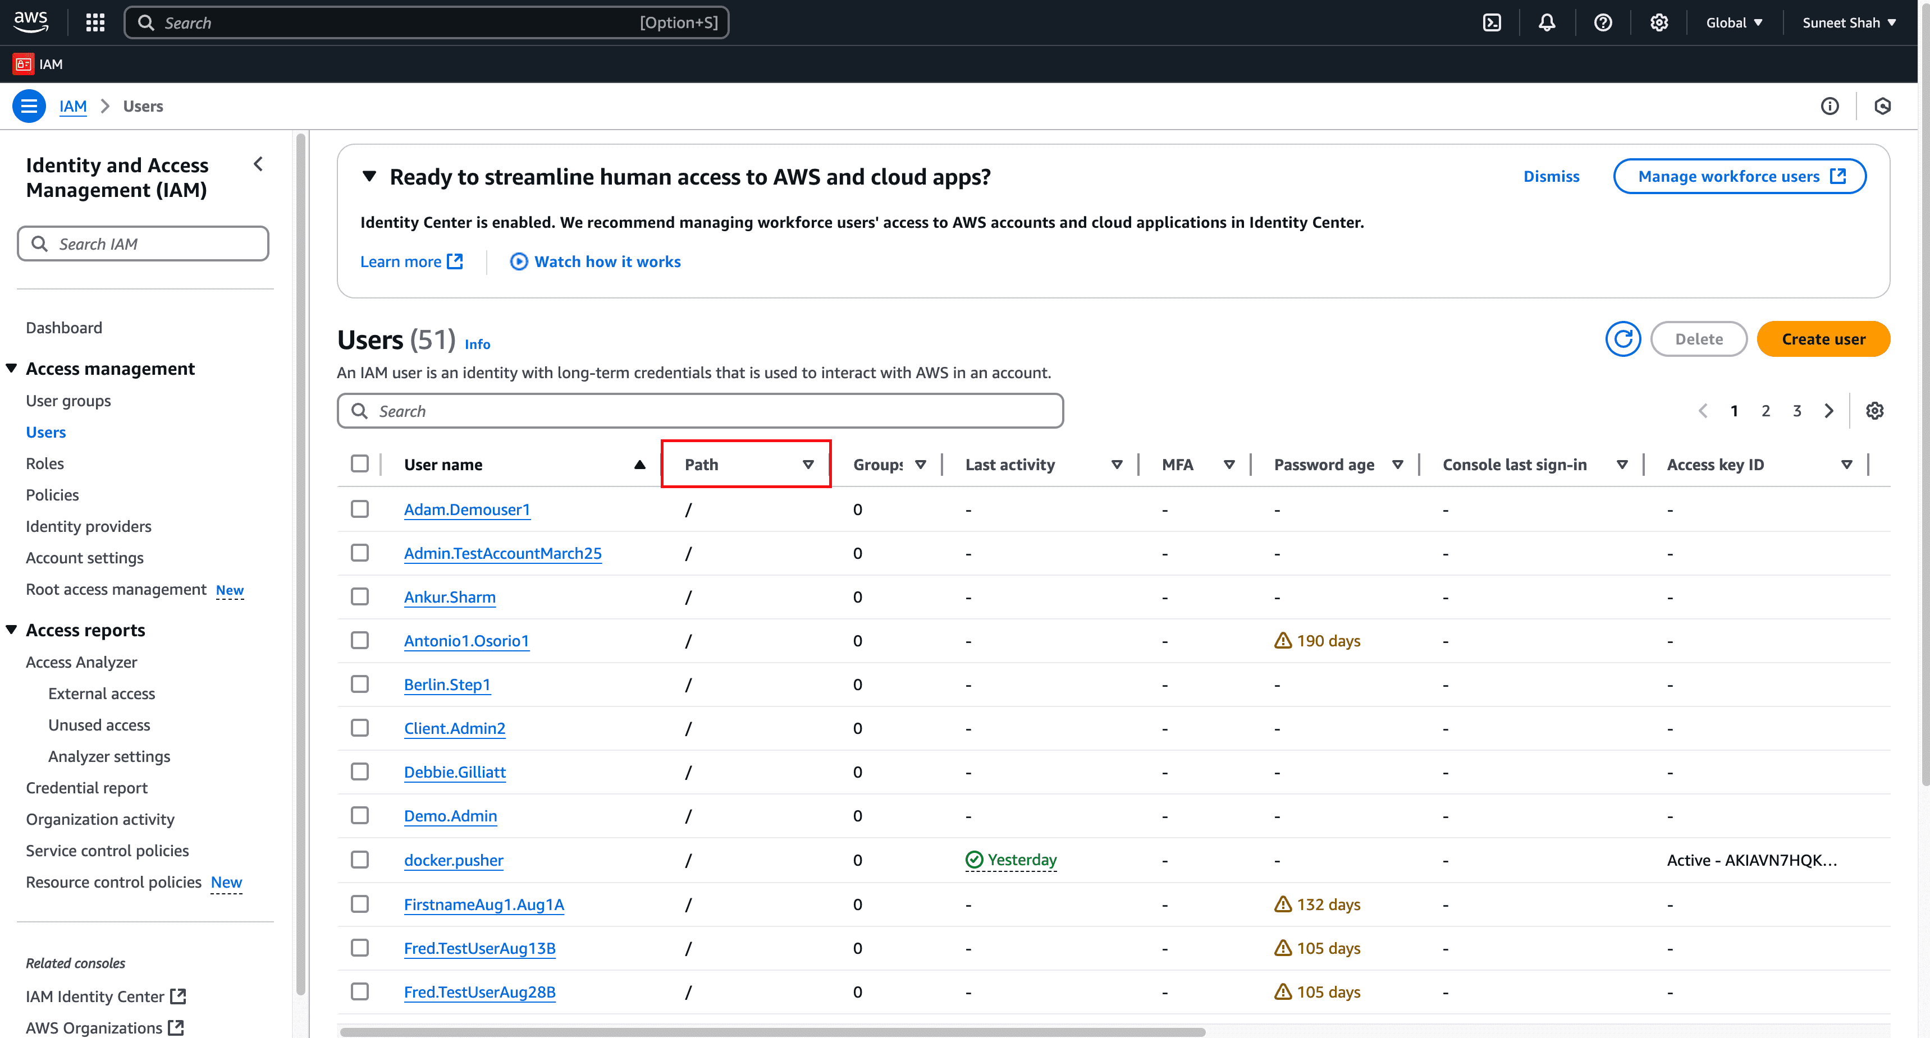
Task: Launch CloudShell from top bar
Action: tap(1492, 22)
